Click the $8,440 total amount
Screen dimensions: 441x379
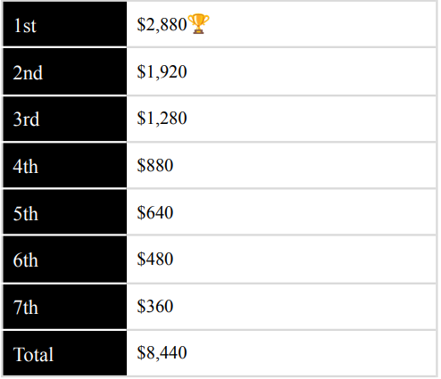coord(162,353)
